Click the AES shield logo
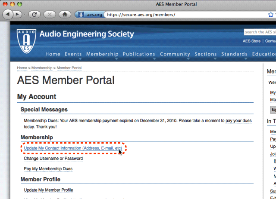Screen dimensions: 276x199 click(x=26, y=41)
